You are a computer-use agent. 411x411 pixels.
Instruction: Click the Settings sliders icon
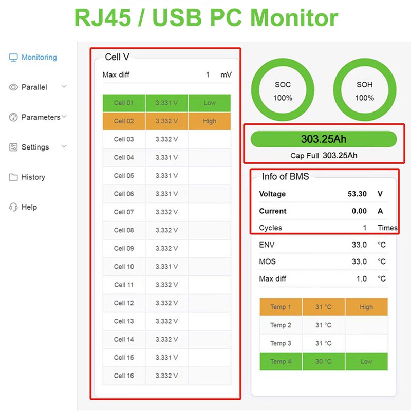13,147
